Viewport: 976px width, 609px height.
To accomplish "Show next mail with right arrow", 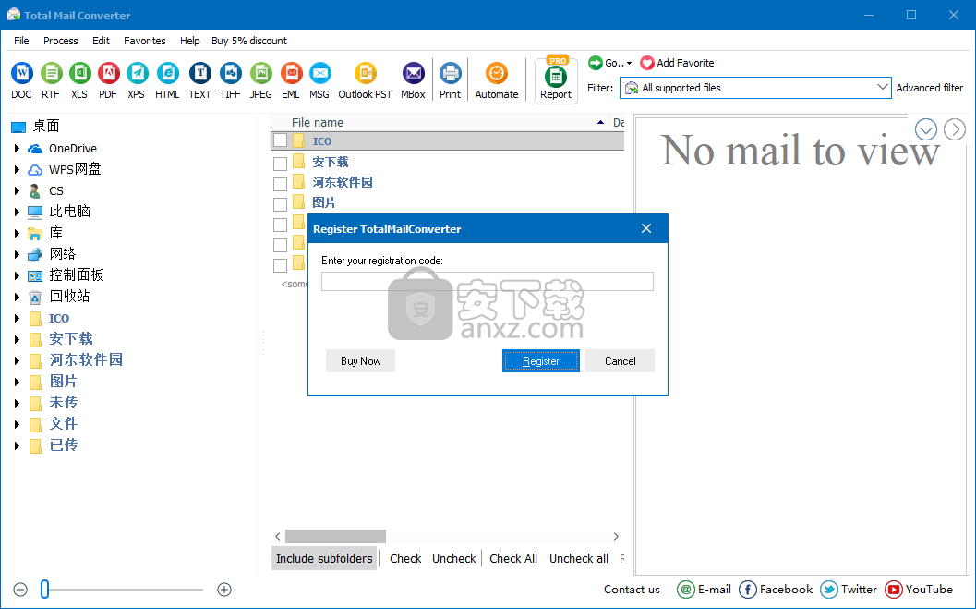I will 955,129.
